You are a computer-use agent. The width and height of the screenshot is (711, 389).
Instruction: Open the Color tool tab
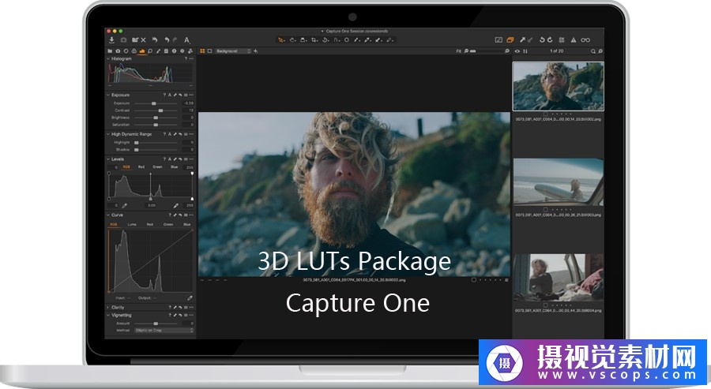click(134, 51)
